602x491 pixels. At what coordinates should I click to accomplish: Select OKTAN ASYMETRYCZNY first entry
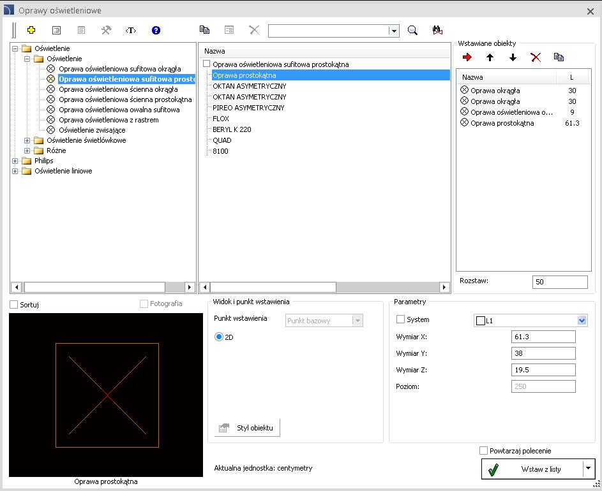coord(250,86)
